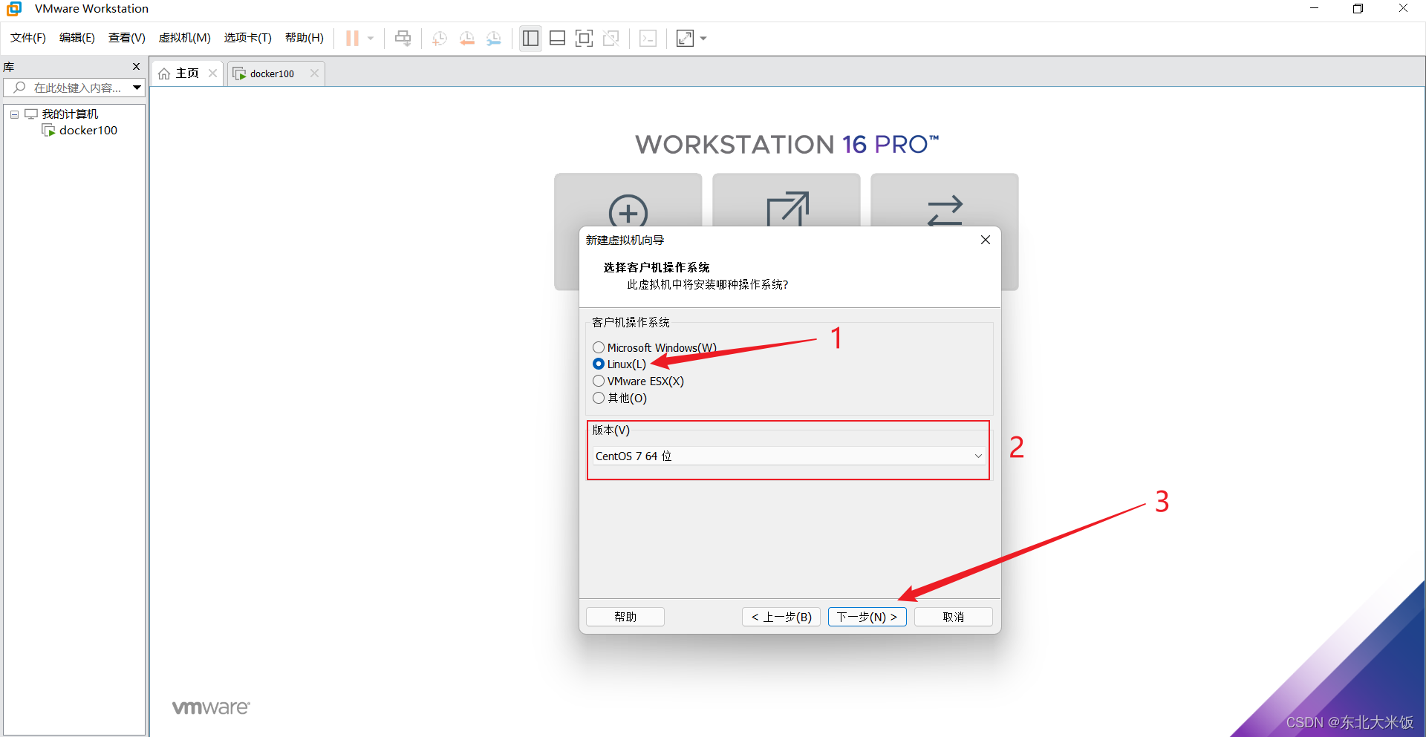Open the CentOS 7 64 位 version dropdown
1426x737 pixels.
pyautogui.click(x=789, y=456)
